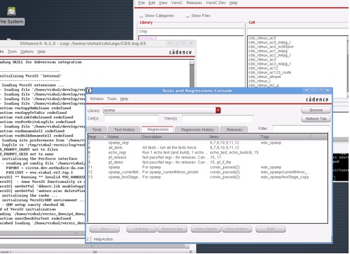Click the Refresh Tab button
Screen dimensions: 350x254
(316, 119)
